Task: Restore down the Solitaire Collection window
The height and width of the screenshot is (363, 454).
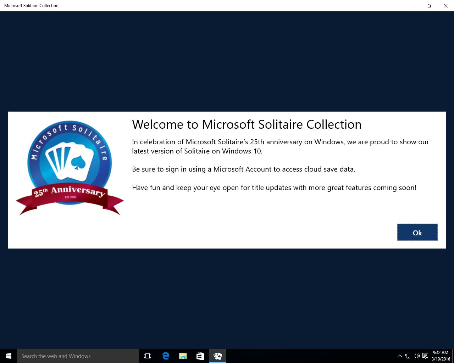Action: (430, 6)
